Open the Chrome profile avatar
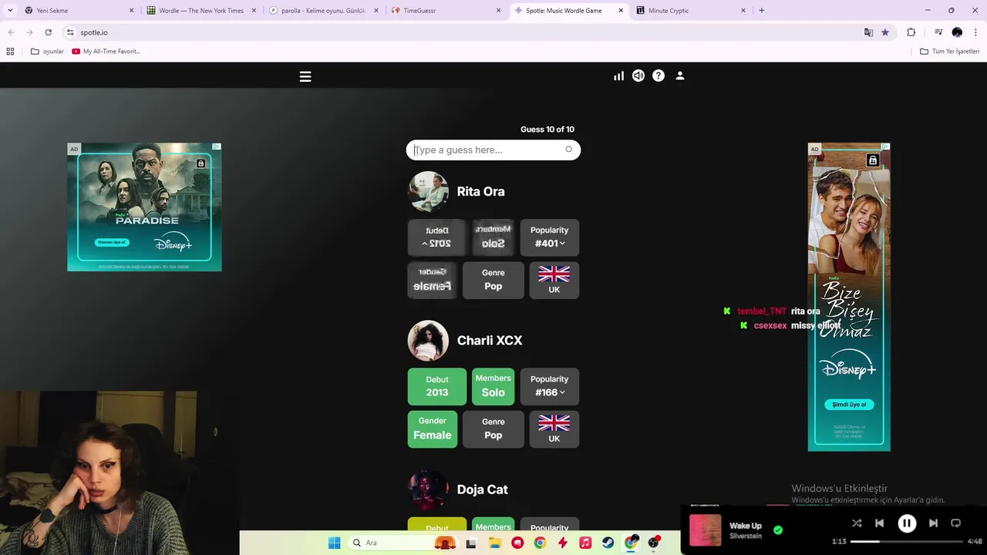Screen dimensions: 987x555 [x=957, y=32]
